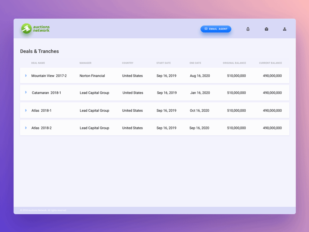Click the Auctions Network copyright footer text
The height and width of the screenshot is (232, 309).
tap(43, 210)
